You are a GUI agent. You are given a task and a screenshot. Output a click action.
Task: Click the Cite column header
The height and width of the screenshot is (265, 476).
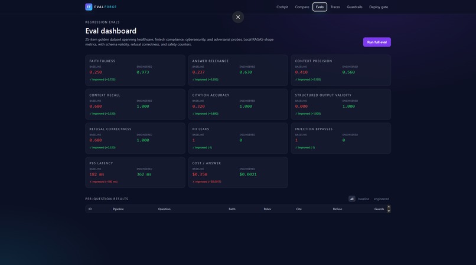tap(299, 209)
